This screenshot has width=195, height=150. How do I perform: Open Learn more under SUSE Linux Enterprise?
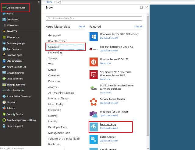105,92
